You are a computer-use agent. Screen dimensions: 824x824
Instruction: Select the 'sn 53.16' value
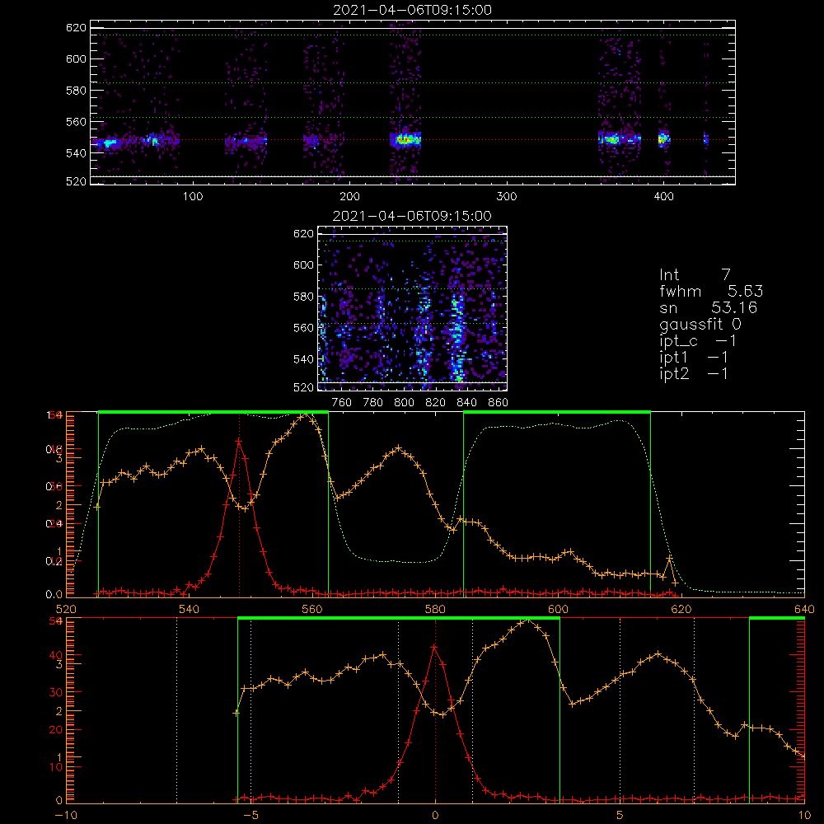click(x=708, y=307)
